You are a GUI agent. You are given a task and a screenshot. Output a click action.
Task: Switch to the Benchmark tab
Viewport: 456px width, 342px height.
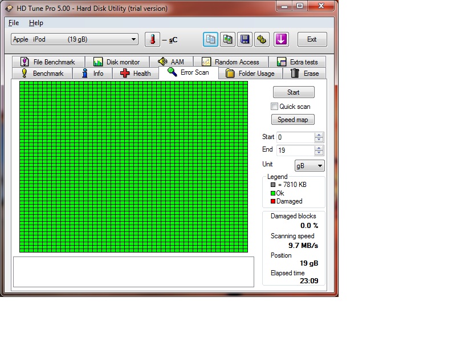pyautogui.click(x=42, y=74)
